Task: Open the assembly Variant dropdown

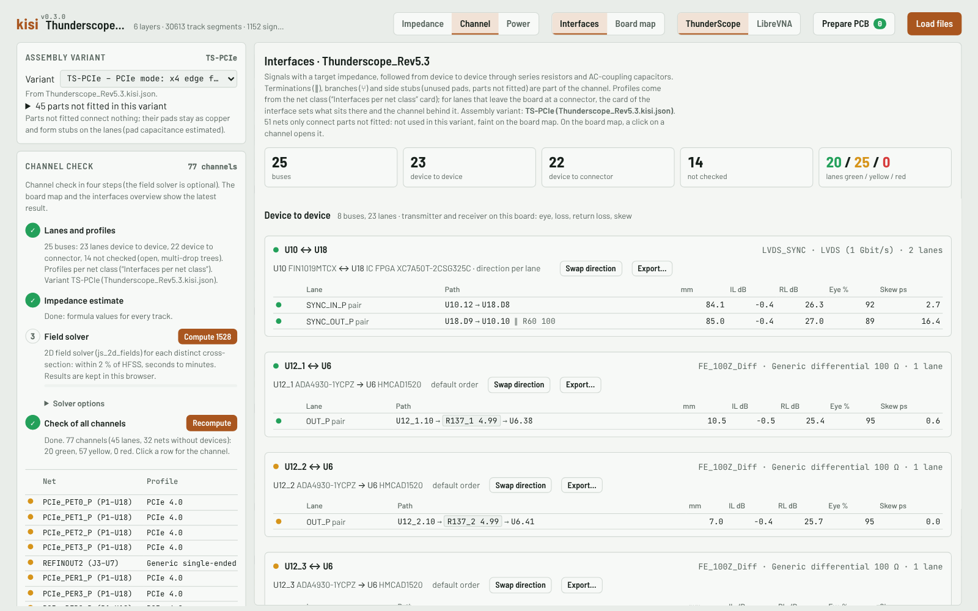Action: click(x=149, y=79)
